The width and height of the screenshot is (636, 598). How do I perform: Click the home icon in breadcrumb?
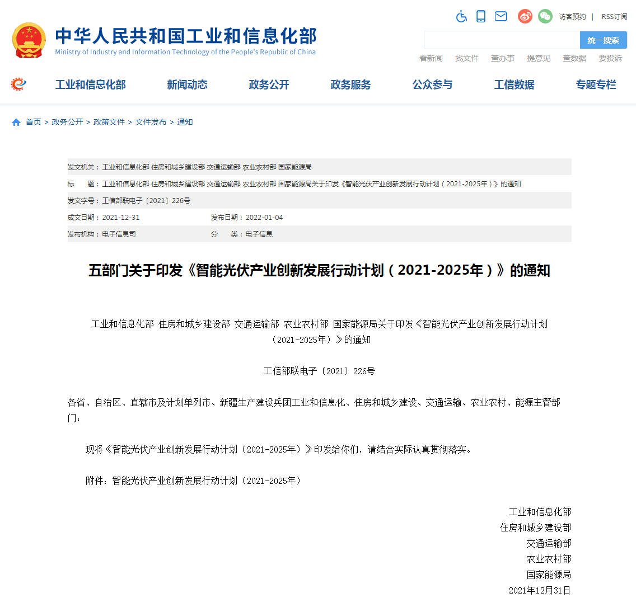pos(16,123)
